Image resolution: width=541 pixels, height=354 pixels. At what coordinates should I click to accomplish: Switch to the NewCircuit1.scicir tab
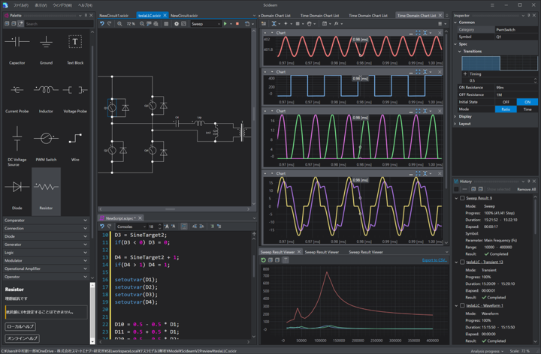[115, 15]
